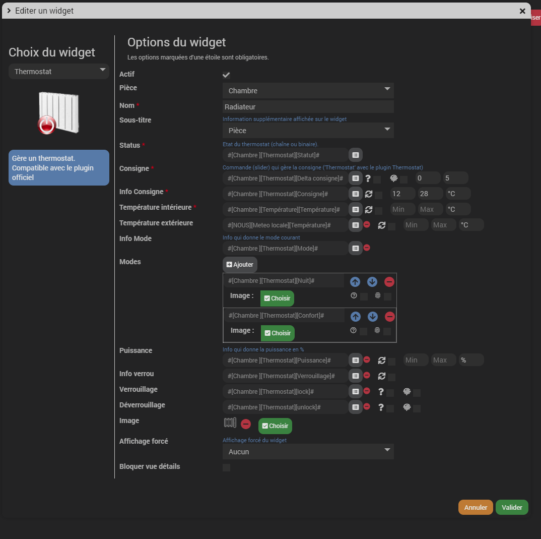Move Confort mode up
541x539 pixels.
[355, 317]
